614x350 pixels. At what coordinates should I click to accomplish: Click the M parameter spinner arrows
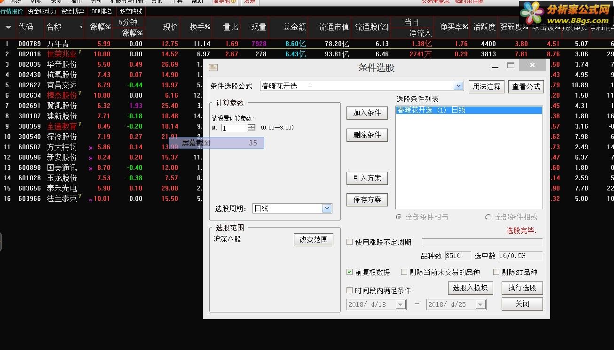click(252, 128)
